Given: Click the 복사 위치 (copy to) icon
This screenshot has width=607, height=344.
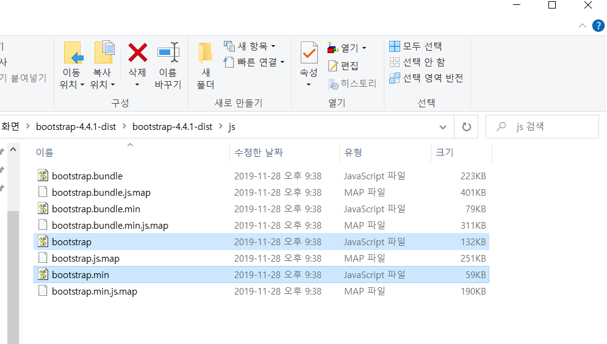Looking at the screenshot, I should tap(104, 52).
